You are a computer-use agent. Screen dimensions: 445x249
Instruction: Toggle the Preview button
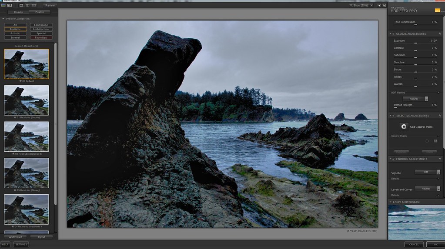[x=50, y=5]
